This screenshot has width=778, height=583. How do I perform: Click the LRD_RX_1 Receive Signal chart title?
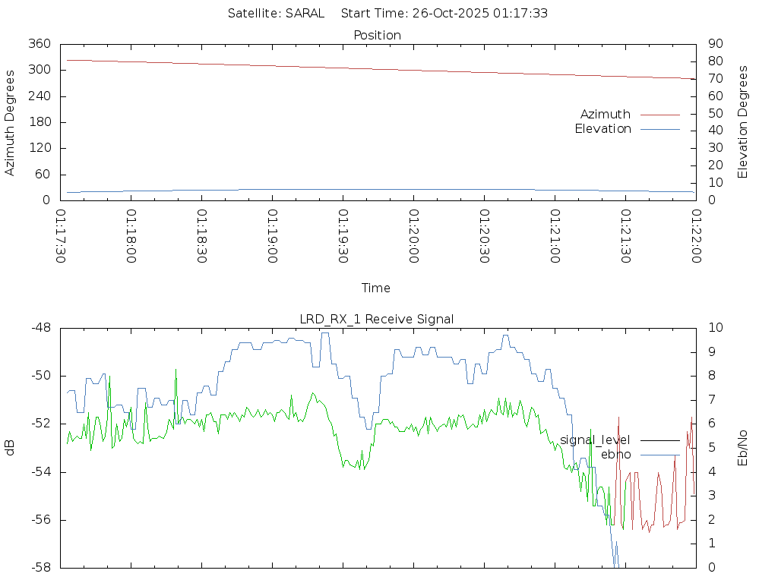tap(377, 320)
